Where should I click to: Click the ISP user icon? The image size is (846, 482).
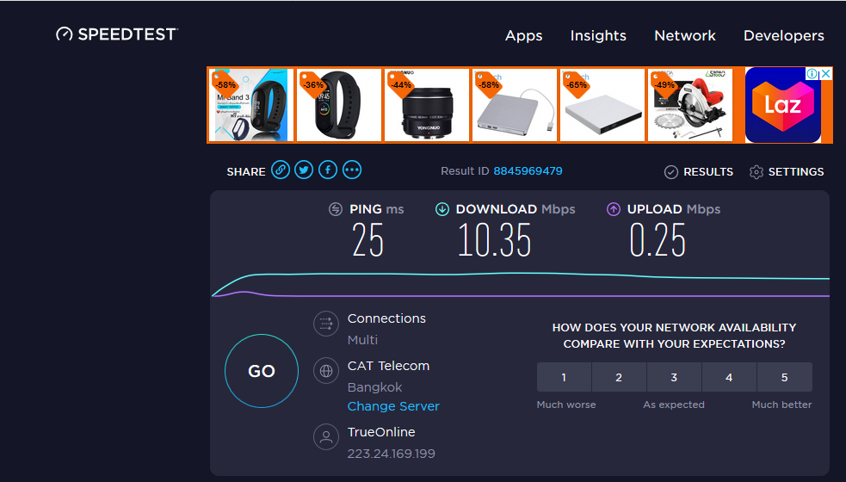[x=326, y=437]
